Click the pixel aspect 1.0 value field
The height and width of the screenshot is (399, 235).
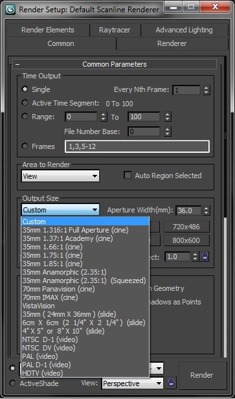[177, 256]
